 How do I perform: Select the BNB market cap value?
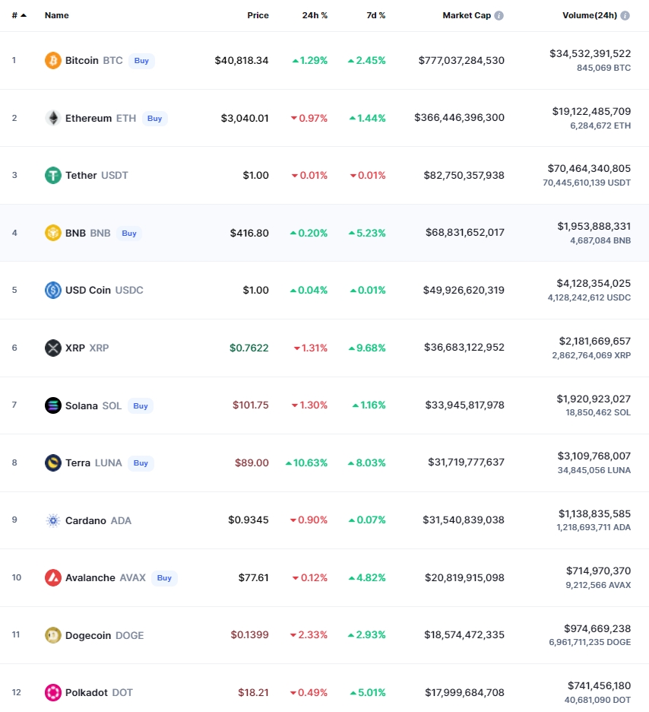point(464,233)
